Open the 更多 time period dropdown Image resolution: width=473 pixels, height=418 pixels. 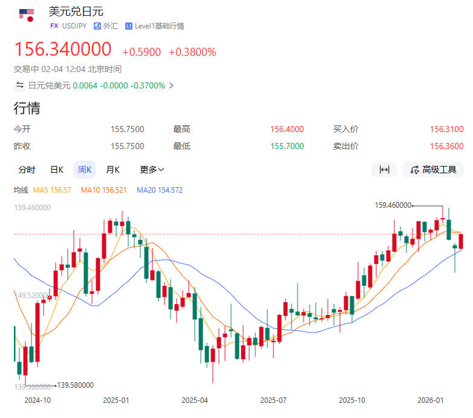click(x=152, y=170)
